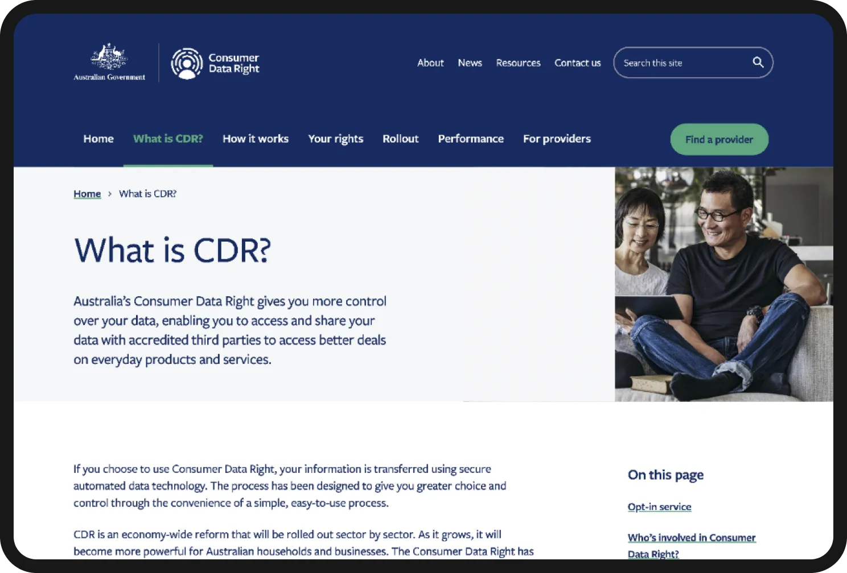847x573 pixels.
Task: Click the search magnifying glass icon
Action: pos(758,63)
